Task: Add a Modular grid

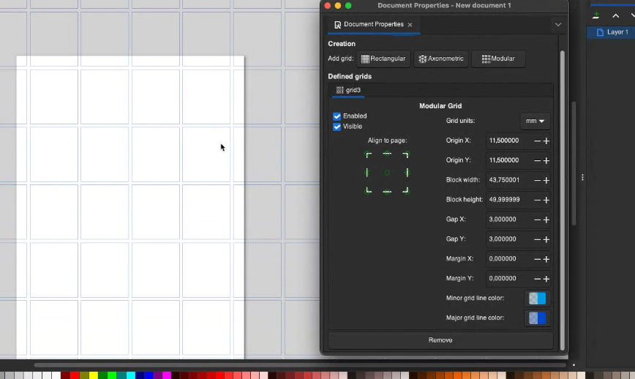Action: coord(498,59)
